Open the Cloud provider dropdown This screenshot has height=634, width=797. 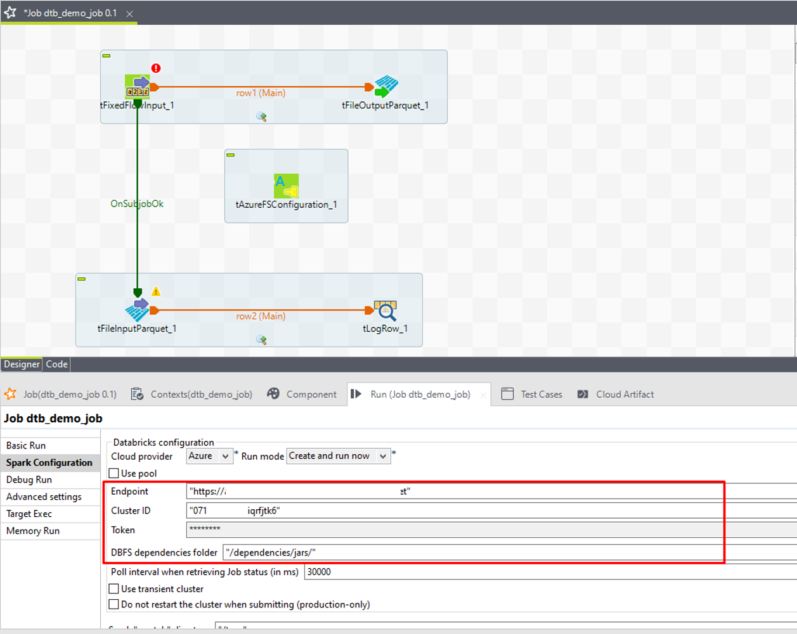pos(210,456)
